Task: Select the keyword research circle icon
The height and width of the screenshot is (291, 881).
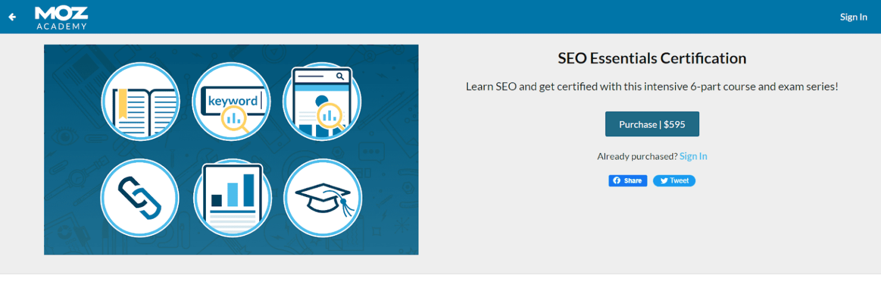Action: point(231,101)
